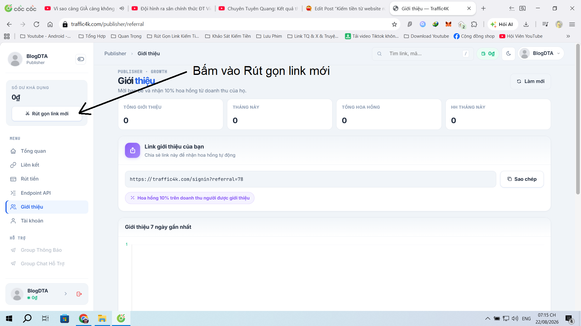Click the address bar URL

pyautogui.click(x=107, y=24)
